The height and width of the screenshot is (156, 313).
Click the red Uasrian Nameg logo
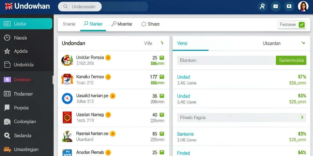(x=67, y=117)
